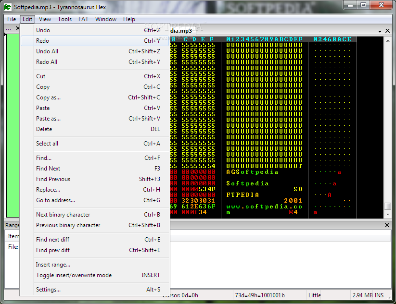
Task: Open the File menu
Action: tap(12, 19)
